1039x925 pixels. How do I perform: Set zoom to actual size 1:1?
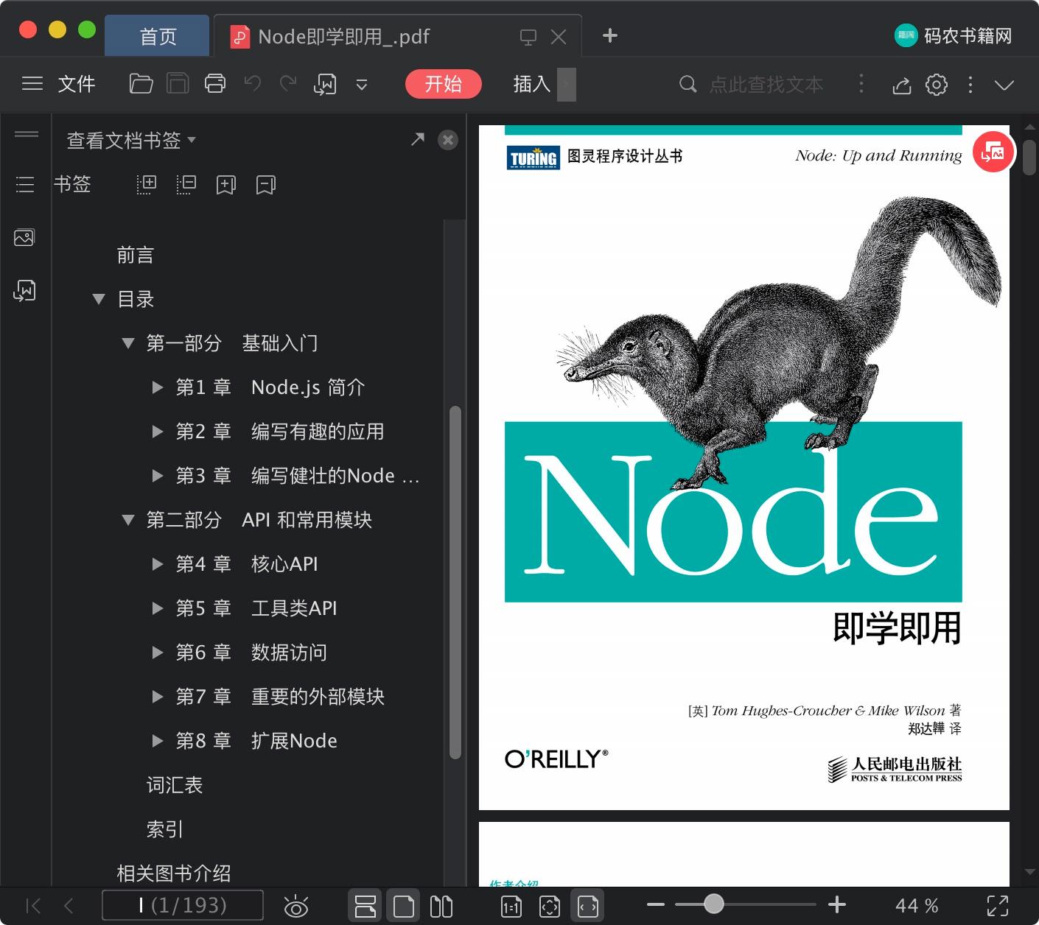(x=511, y=906)
